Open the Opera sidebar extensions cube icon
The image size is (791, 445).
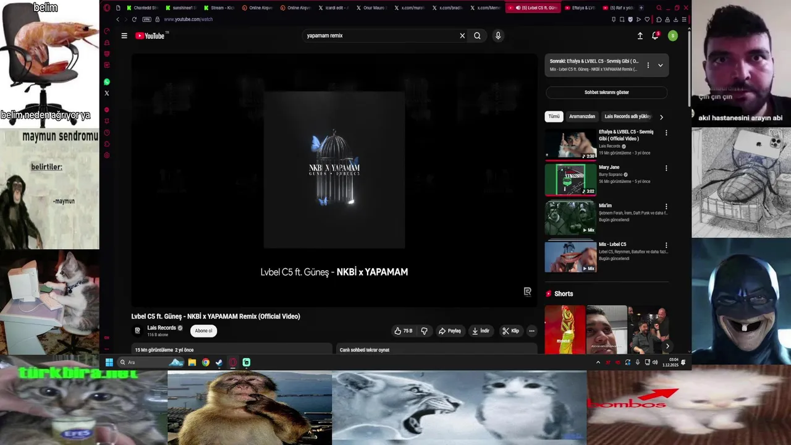click(107, 144)
